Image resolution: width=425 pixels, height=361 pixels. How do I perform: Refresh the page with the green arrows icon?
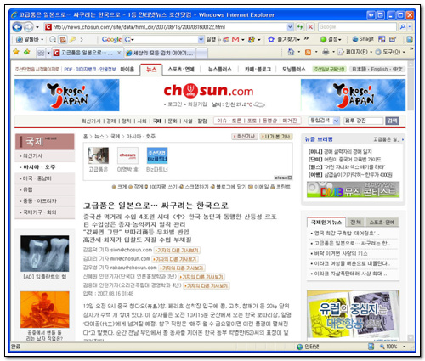[x=300, y=27]
